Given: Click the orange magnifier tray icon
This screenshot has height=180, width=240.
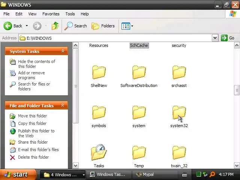Looking at the screenshot, I should [212, 174].
